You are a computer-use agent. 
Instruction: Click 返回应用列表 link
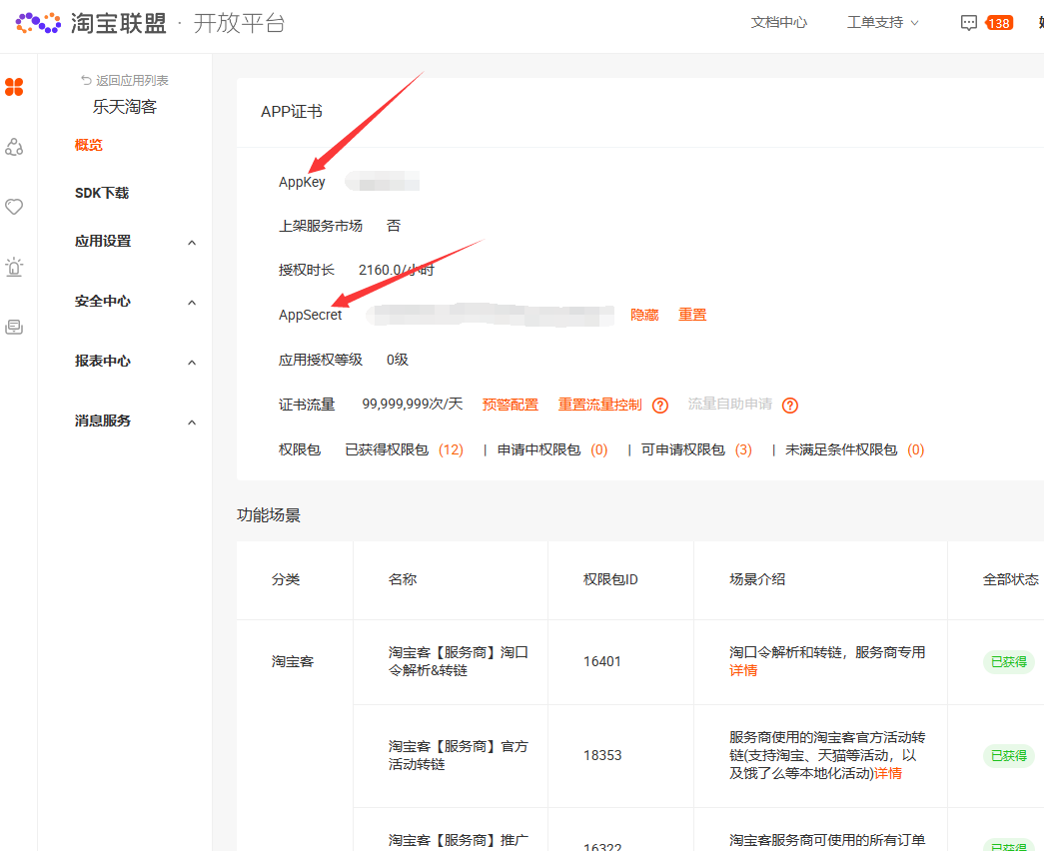tap(132, 80)
